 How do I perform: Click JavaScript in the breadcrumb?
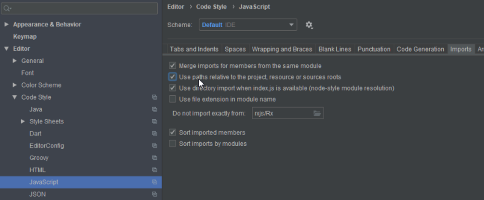[x=254, y=7]
